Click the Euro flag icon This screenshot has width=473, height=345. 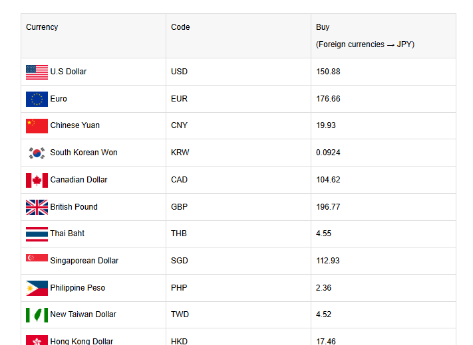[x=37, y=99]
